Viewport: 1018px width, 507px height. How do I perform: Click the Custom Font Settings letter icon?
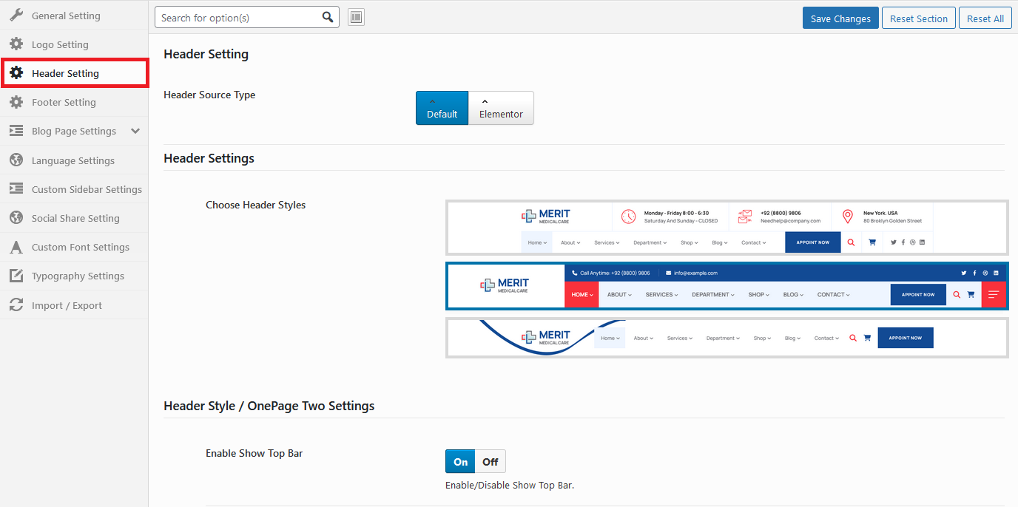[x=17, y=247]
